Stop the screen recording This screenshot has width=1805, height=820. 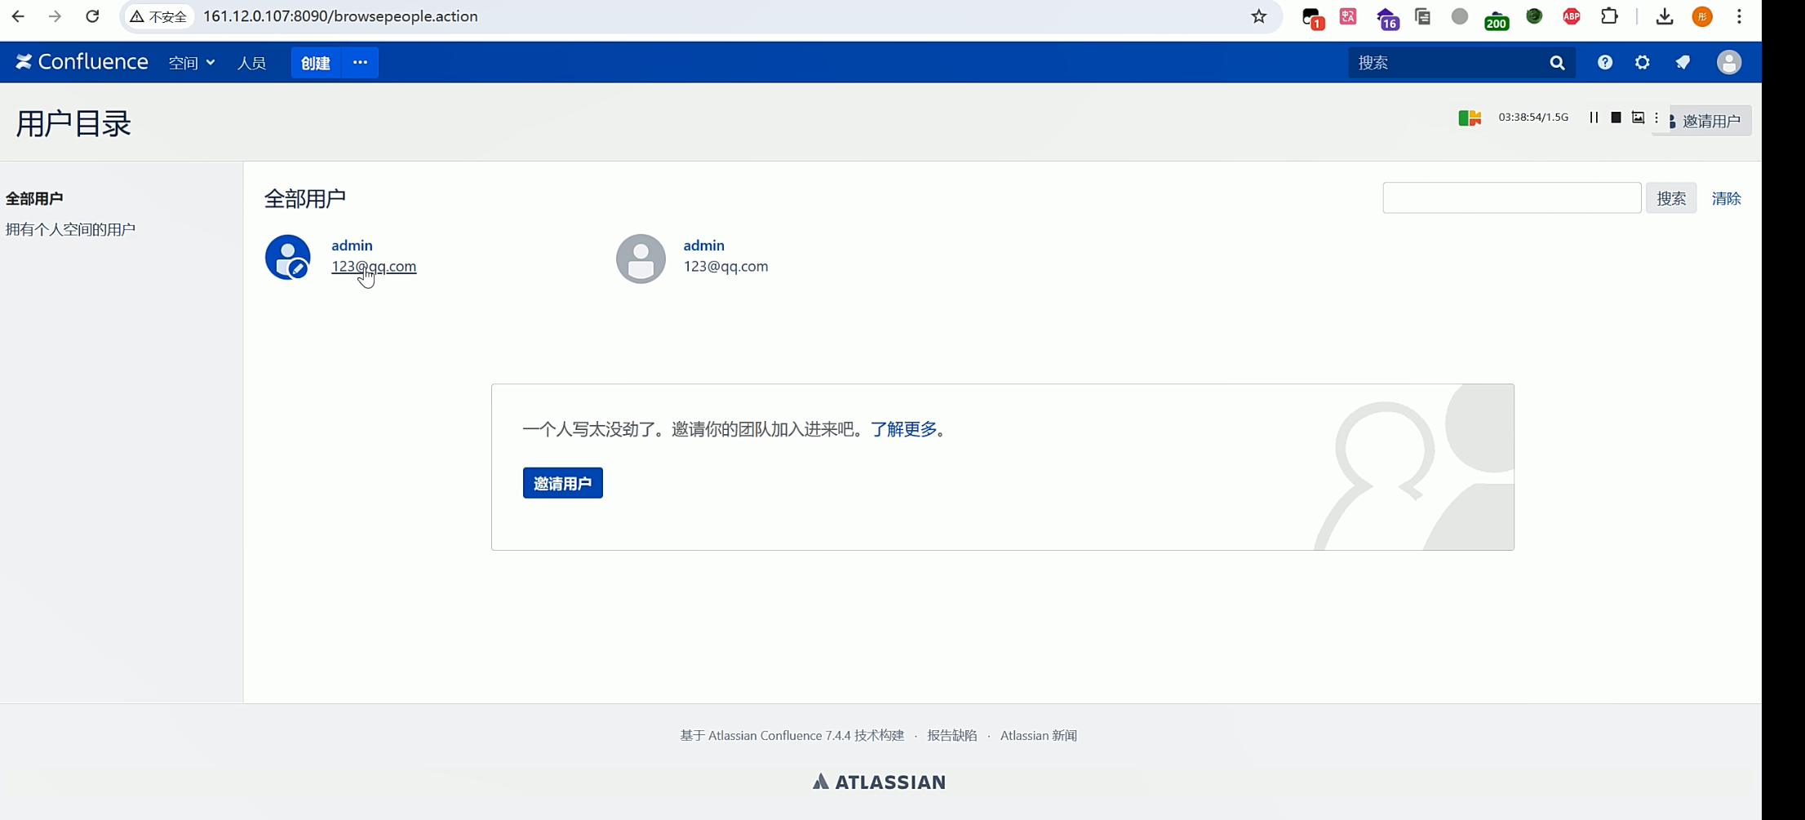coord(1616,117)
